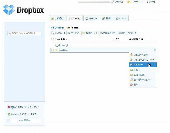Click the 削除済みファイルの表示 button

coord(113,33)
